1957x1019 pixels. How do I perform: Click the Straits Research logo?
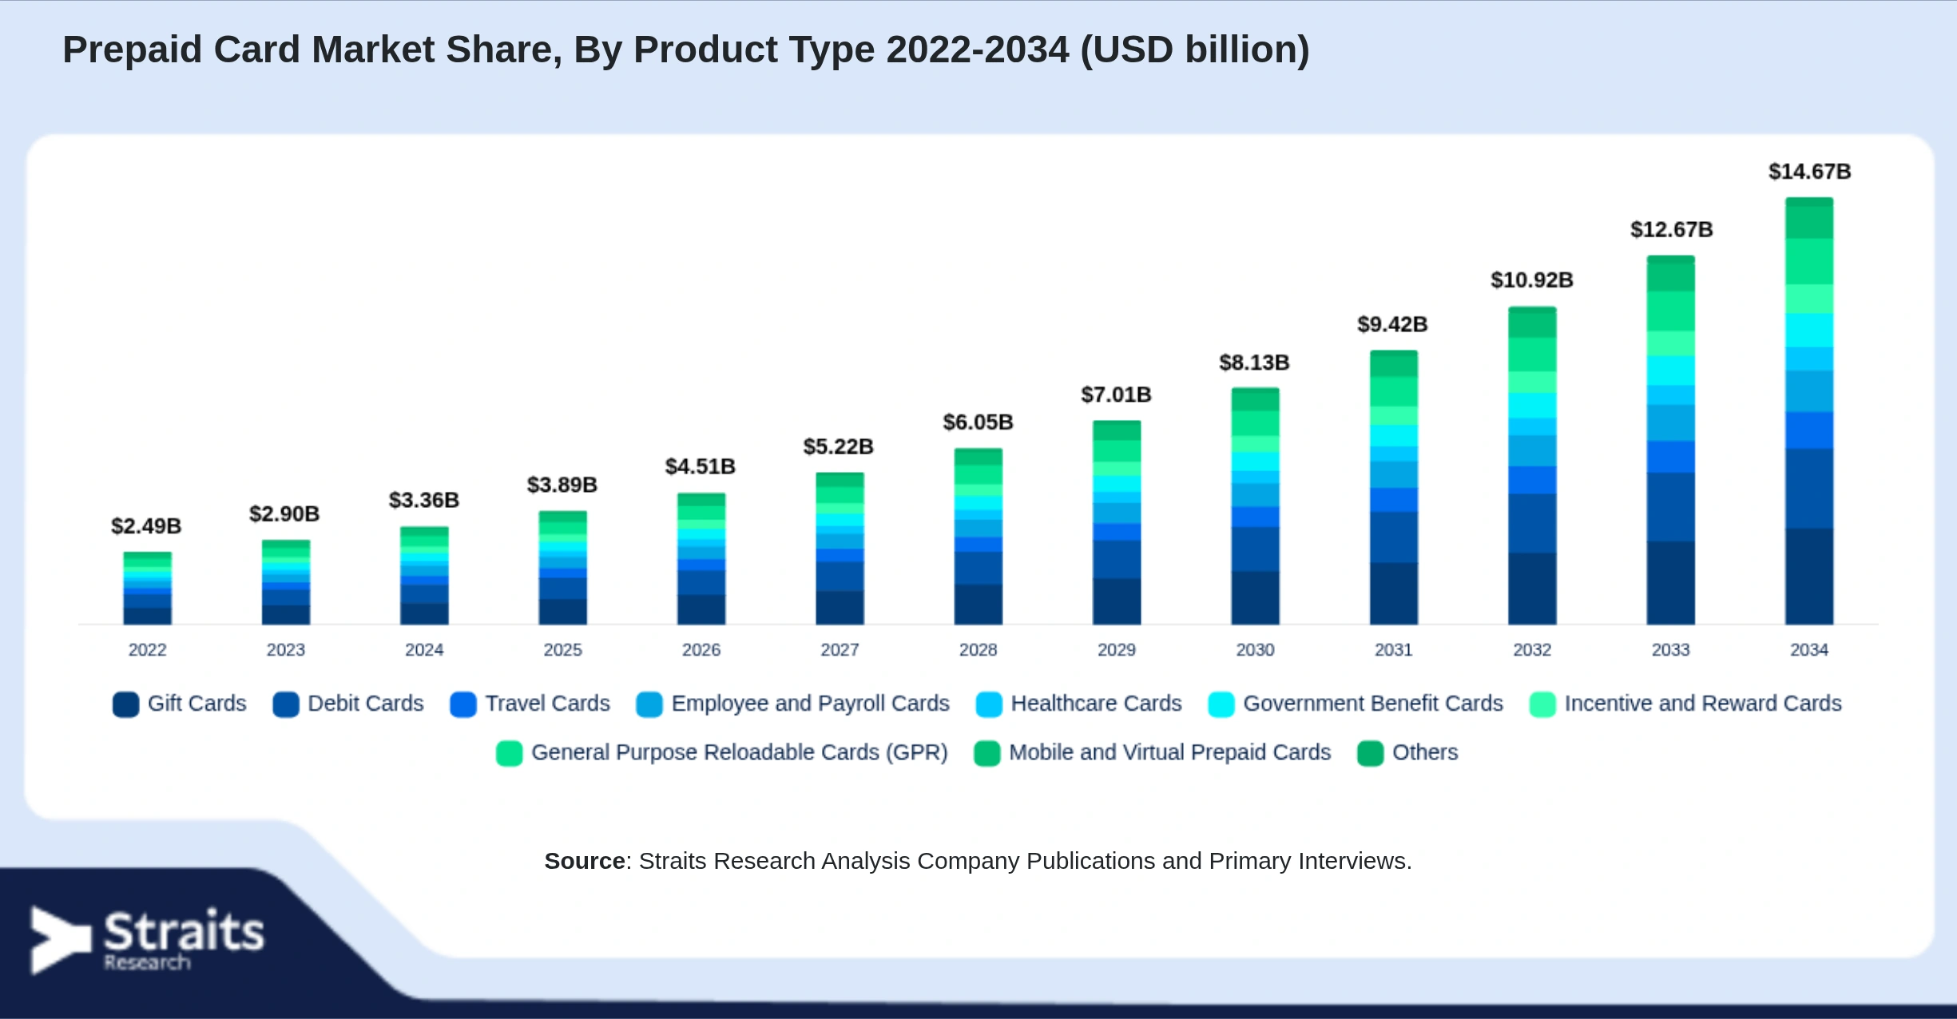[147, 940]
